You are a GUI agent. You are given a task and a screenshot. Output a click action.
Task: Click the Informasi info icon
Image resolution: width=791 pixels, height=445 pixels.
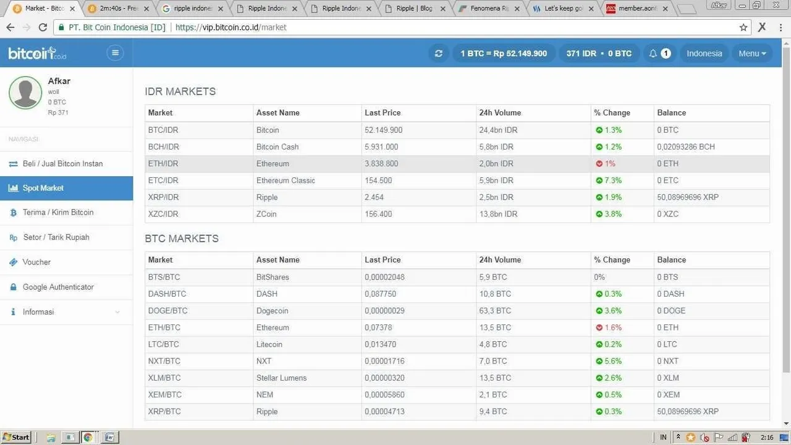(x=13, y=312)
